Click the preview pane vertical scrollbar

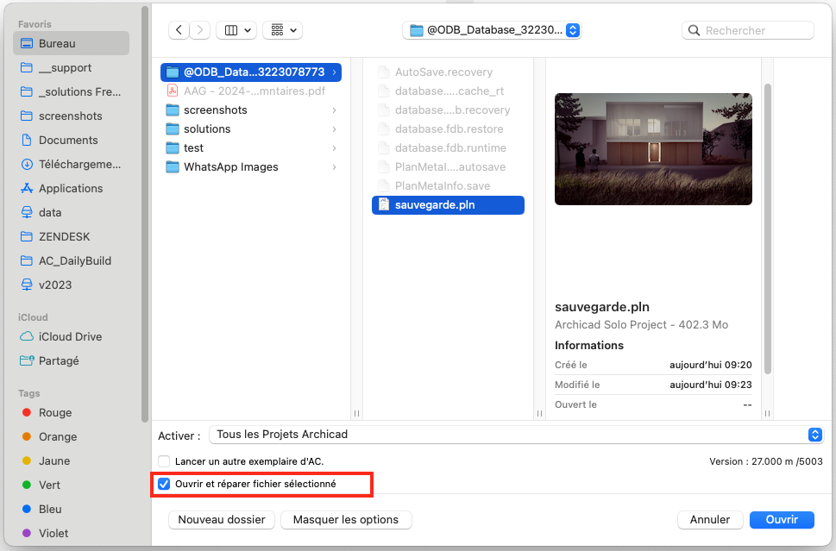tap(767, 229)
